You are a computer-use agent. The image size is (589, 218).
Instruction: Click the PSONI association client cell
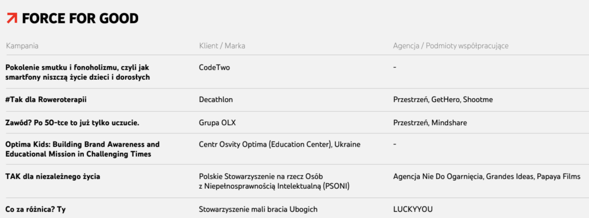274,181
